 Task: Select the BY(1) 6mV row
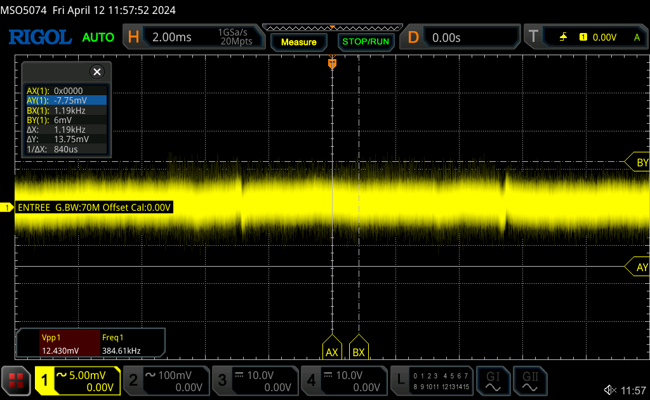(x=66, y=120)
